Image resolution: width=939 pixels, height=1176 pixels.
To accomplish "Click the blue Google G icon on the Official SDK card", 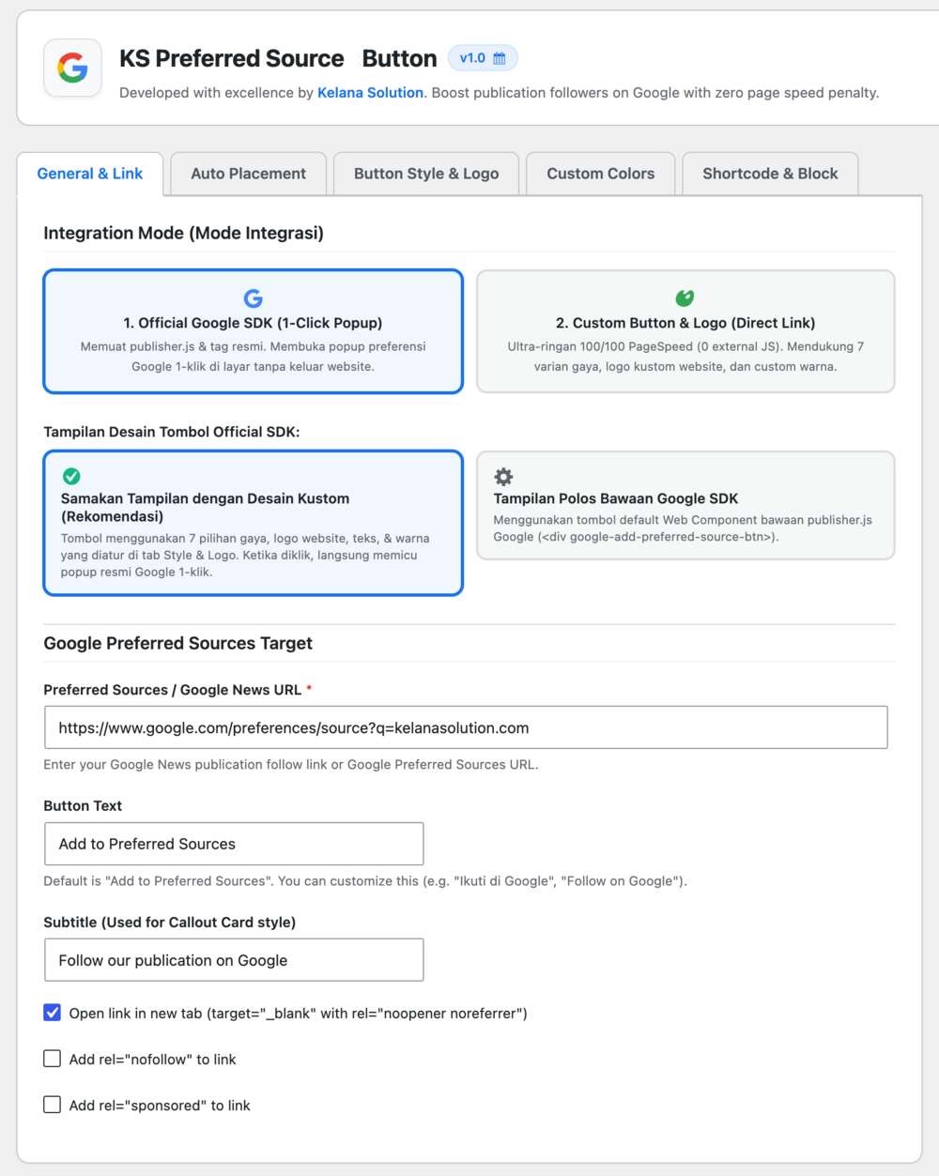I will (254, 298).
